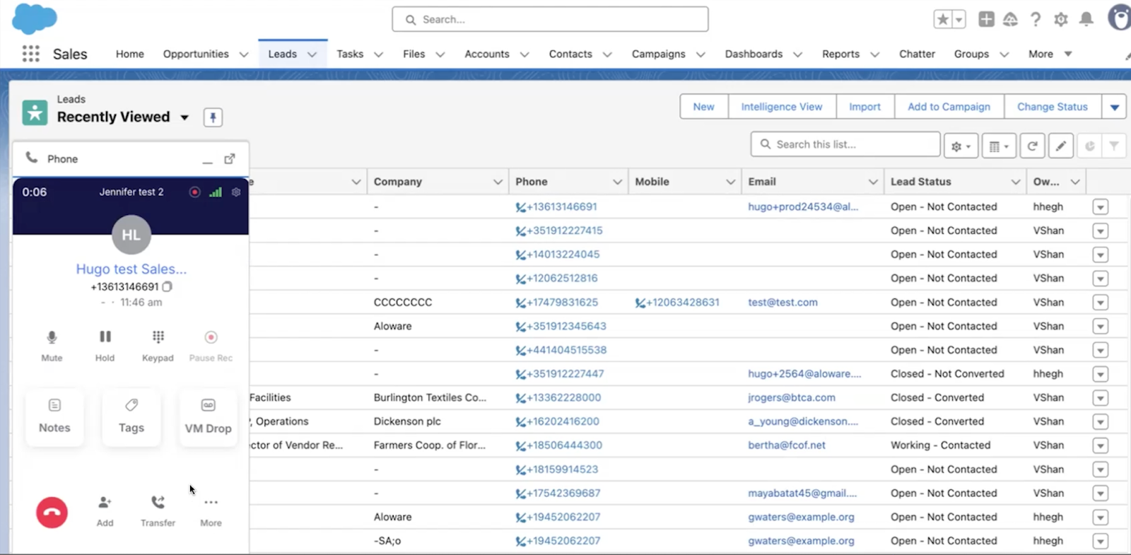Select 'Working - Contacted' status cell
The image size is (1131, 555).
pyautogui.click(x=940, y=445)
